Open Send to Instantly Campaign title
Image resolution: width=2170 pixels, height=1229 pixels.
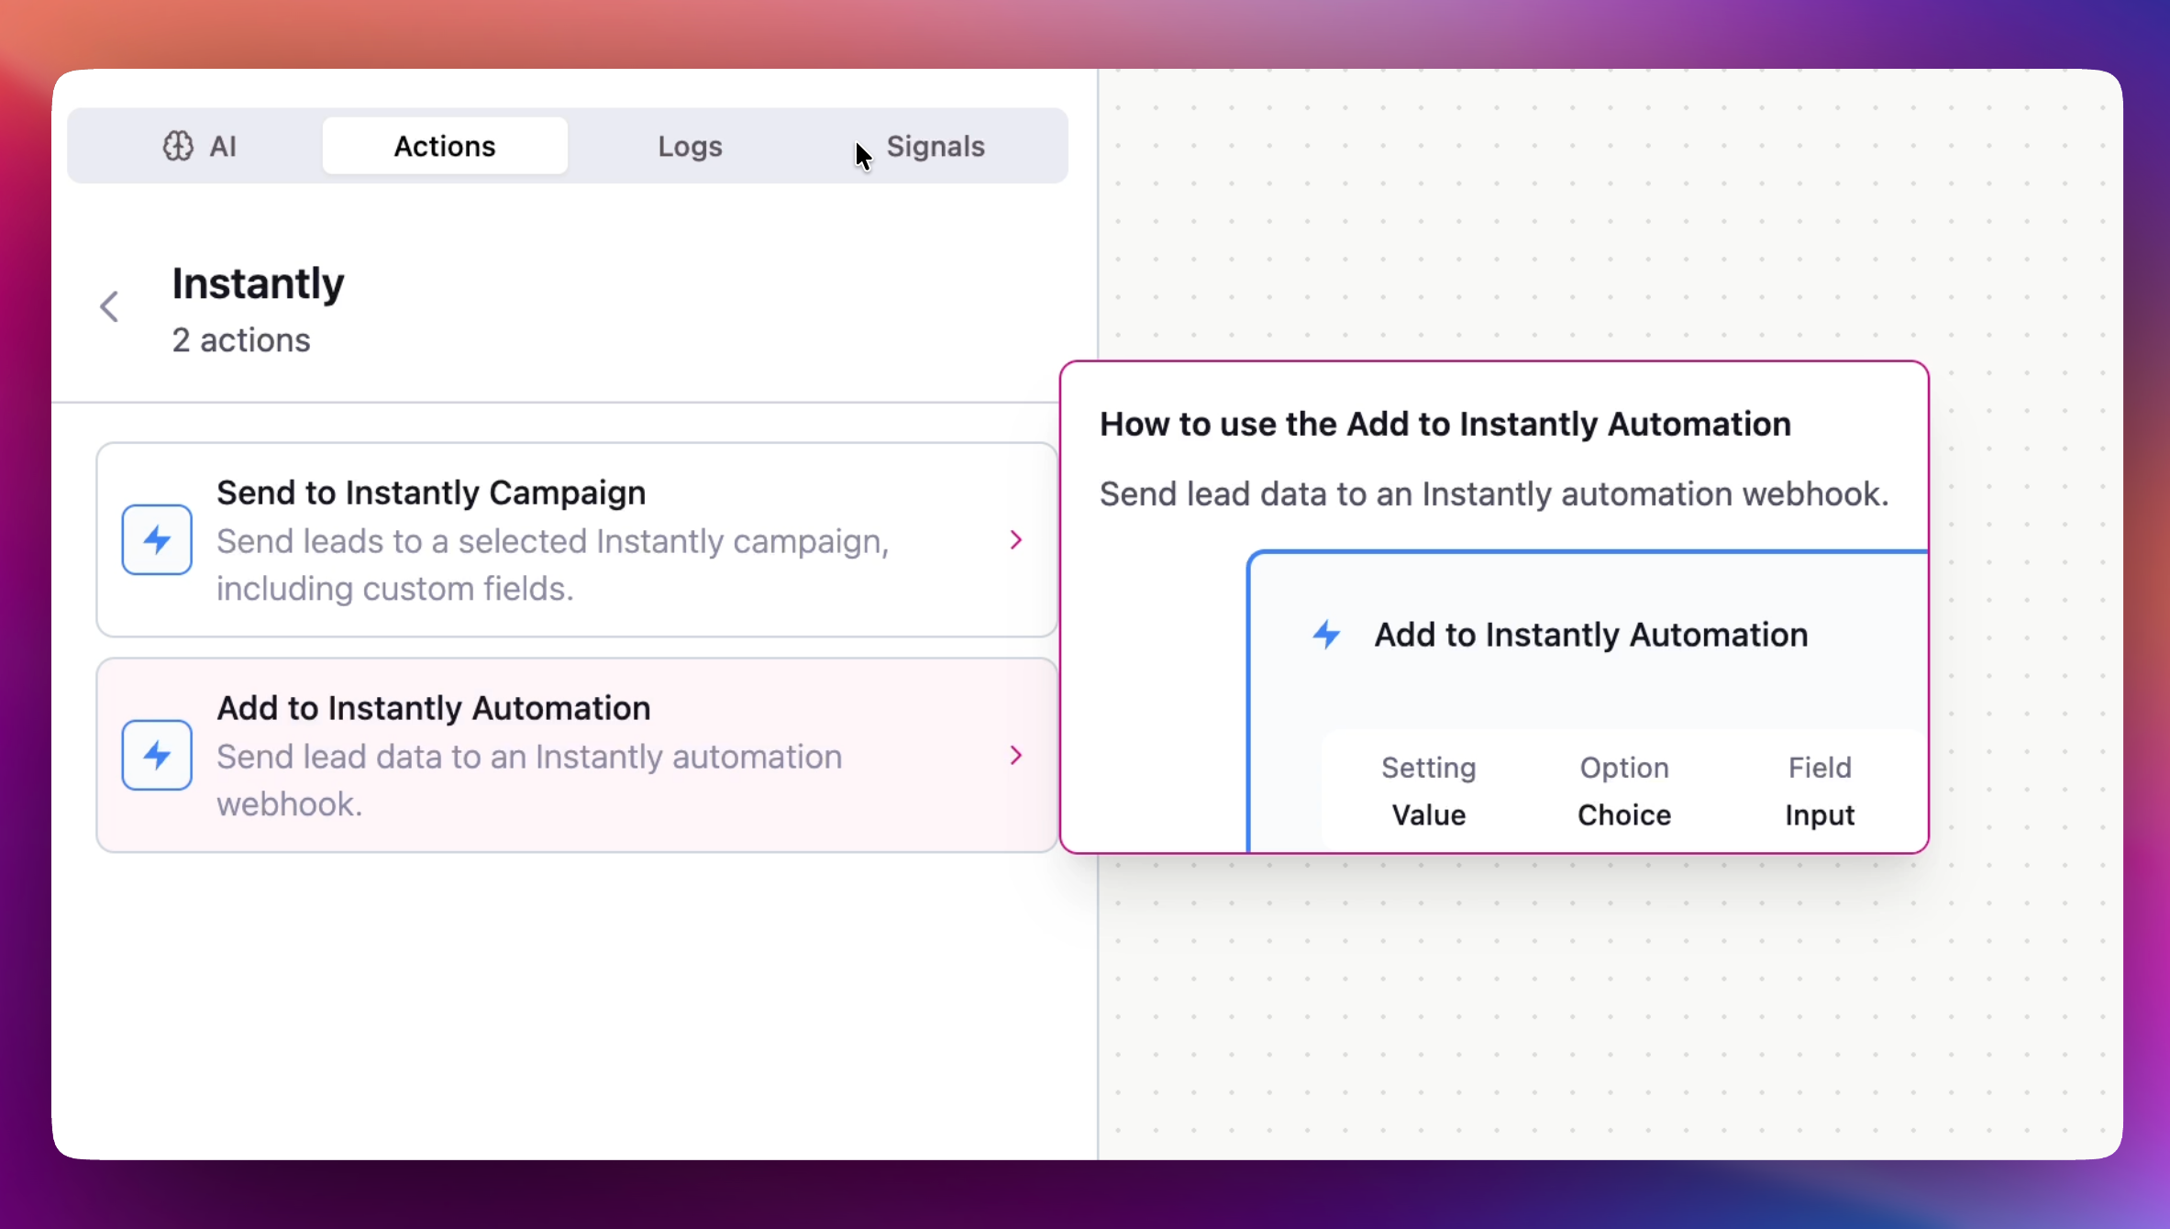pyautogui.click(x=431, y=493)
